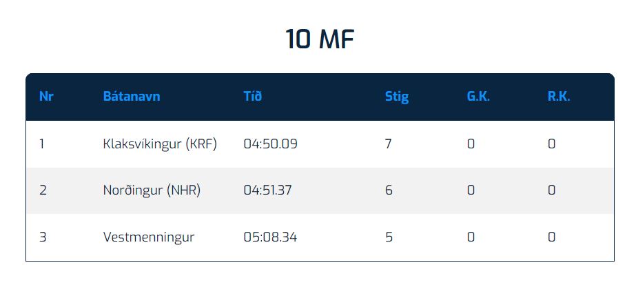Select rank number 3 in Nr column
636x285 pixels.
click(x=43, y=237)
